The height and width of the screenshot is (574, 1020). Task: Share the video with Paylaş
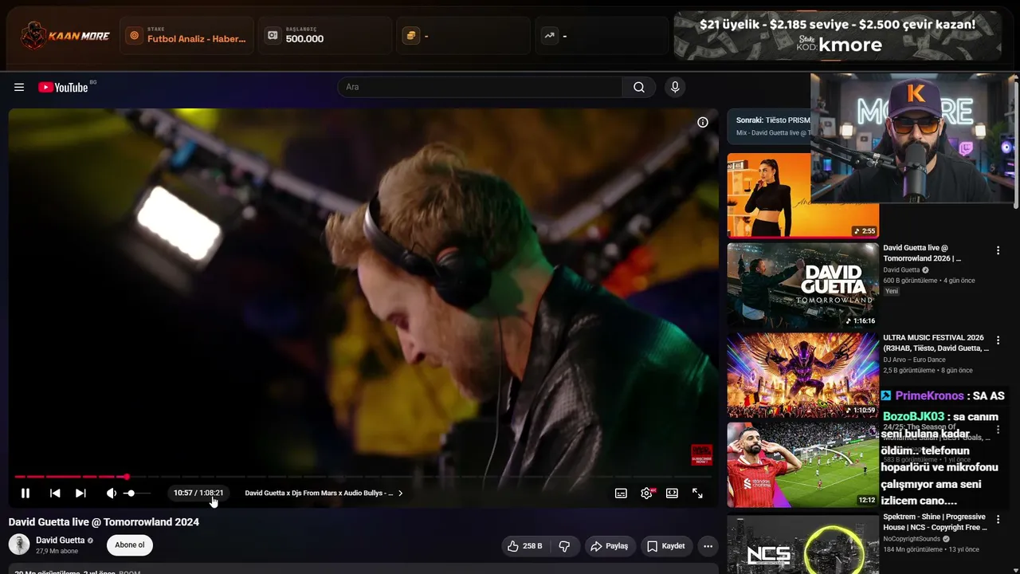pyautogui.click(x=610, y=546)
